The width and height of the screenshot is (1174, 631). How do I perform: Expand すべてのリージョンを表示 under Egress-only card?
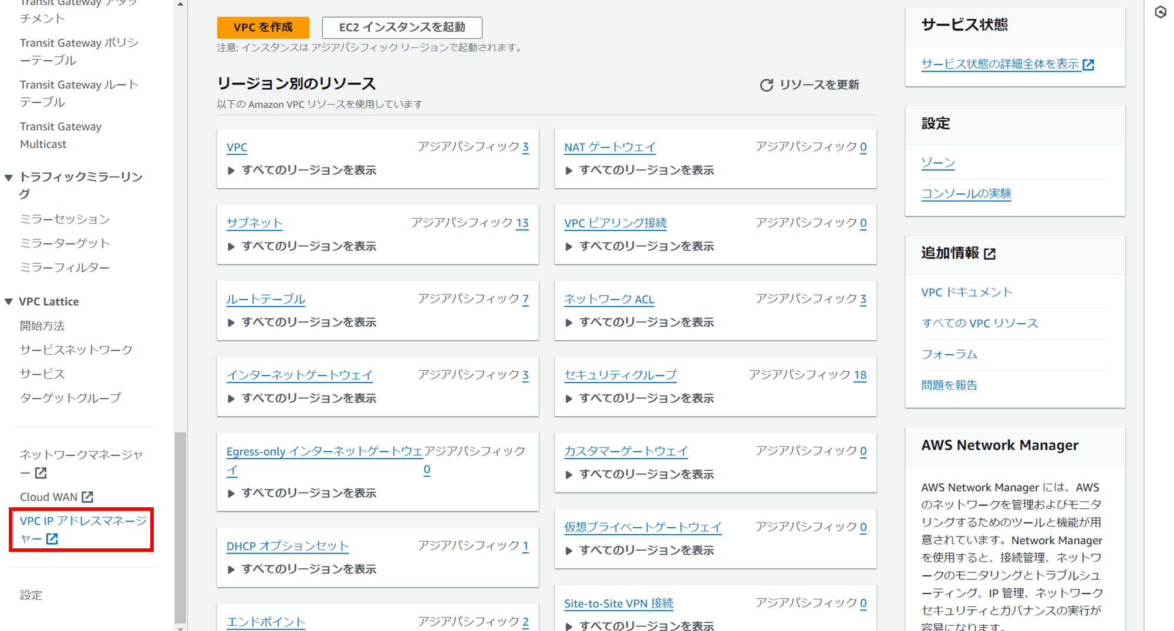pyautogui.click(x=302, y=493)
